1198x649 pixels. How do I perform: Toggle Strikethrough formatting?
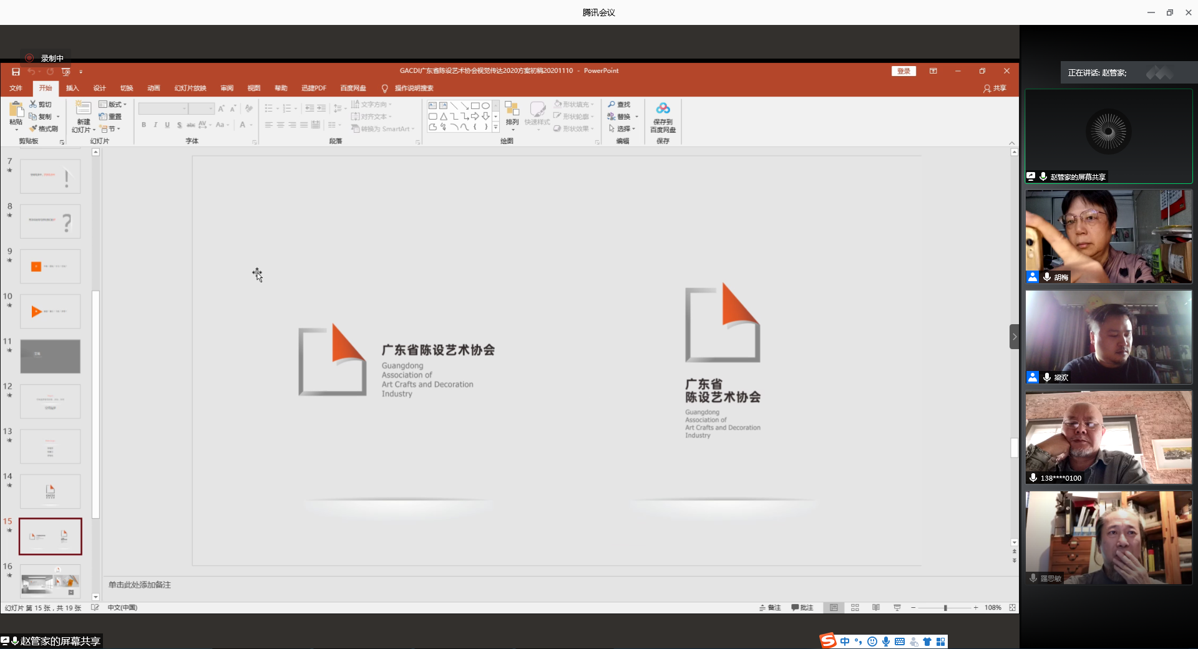(x=191, y=125)
